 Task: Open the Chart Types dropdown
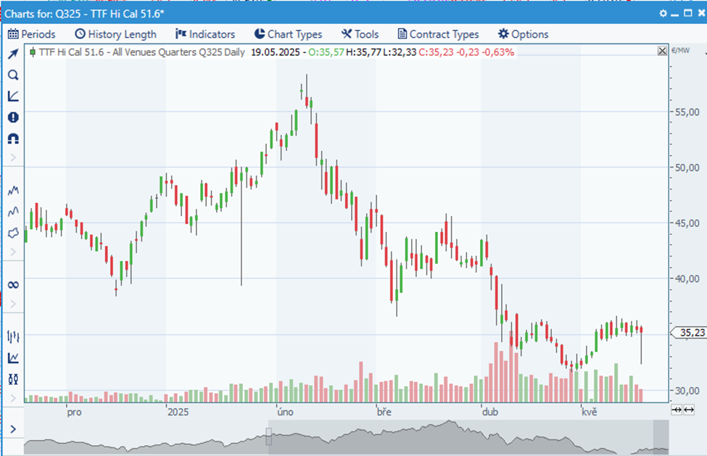click(x=288, y=34)
